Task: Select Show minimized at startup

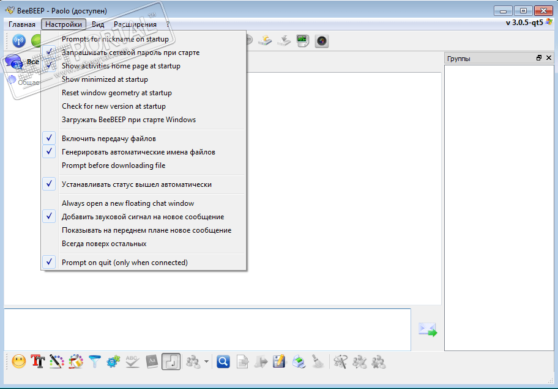Action: (143, 79)
